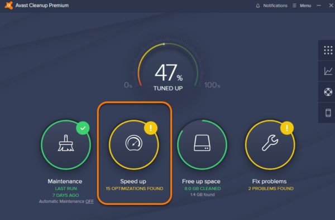Viewport: 335px width, 220px height.
Task: Click the yellow warning badge on Speed up
Action: click(x=151, y=128)
